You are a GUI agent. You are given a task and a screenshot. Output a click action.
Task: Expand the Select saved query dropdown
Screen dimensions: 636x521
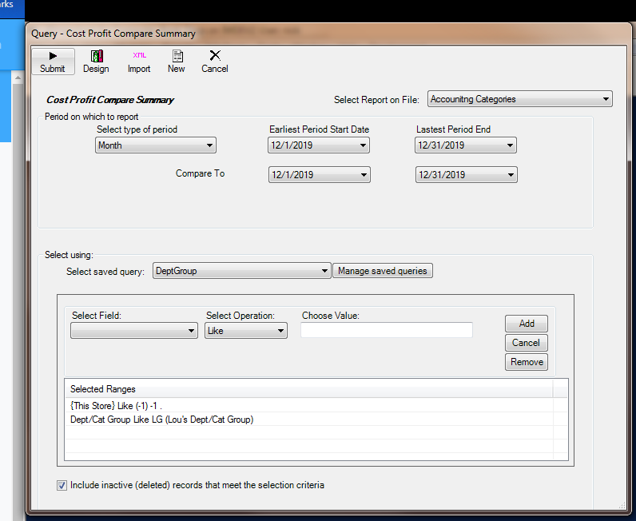click(x=242, y=271)
